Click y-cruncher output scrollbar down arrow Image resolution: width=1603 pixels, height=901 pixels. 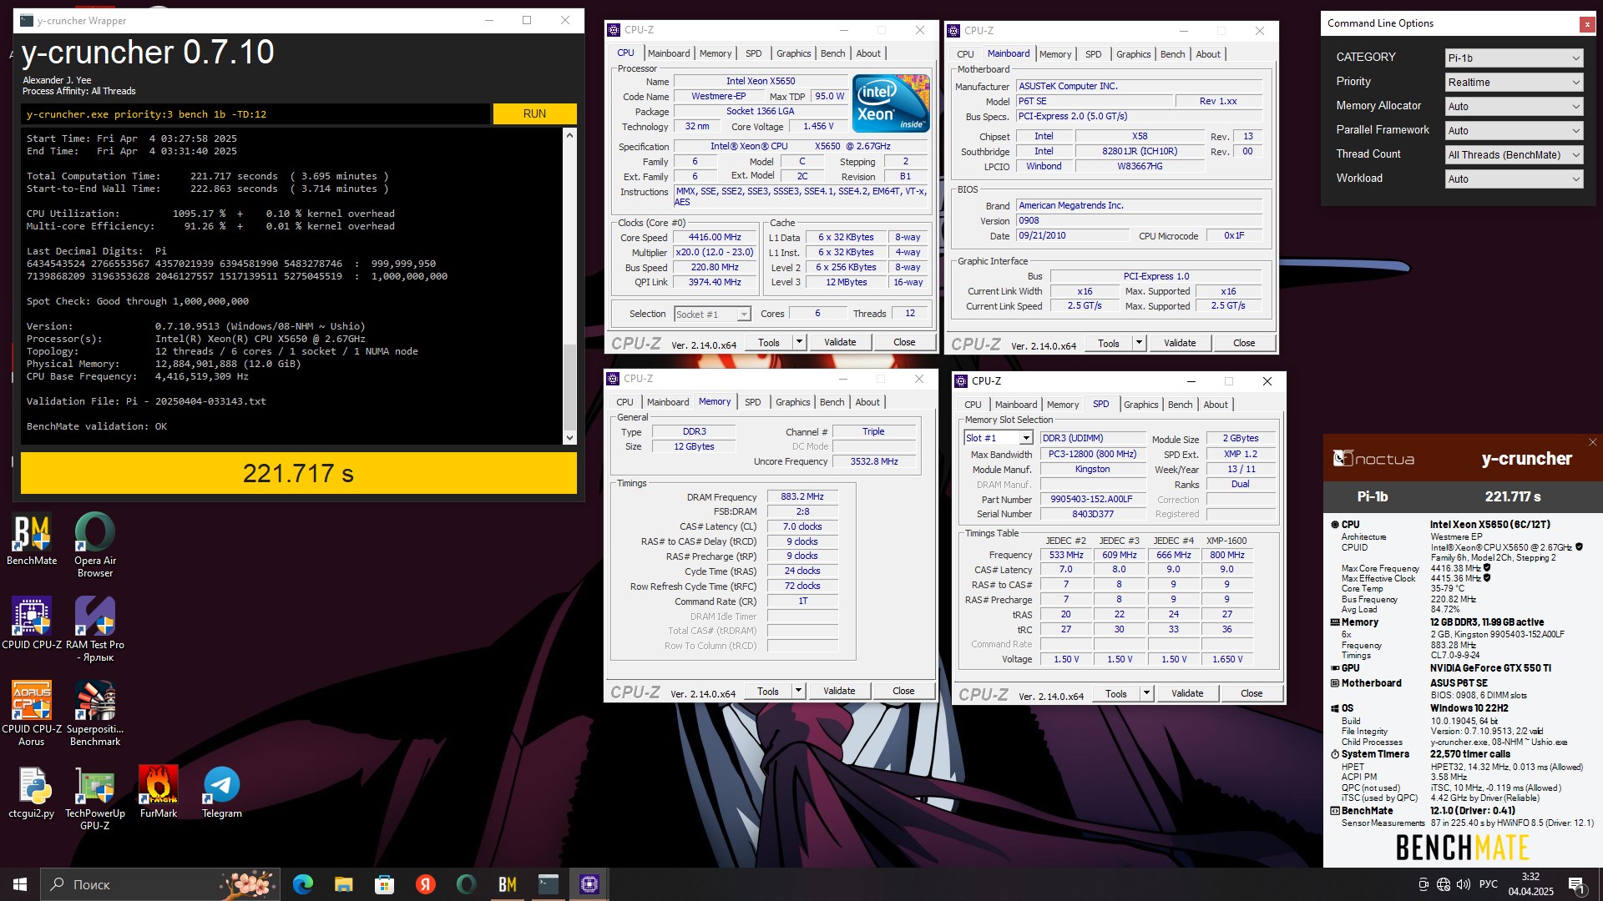(x=570, y=437)
